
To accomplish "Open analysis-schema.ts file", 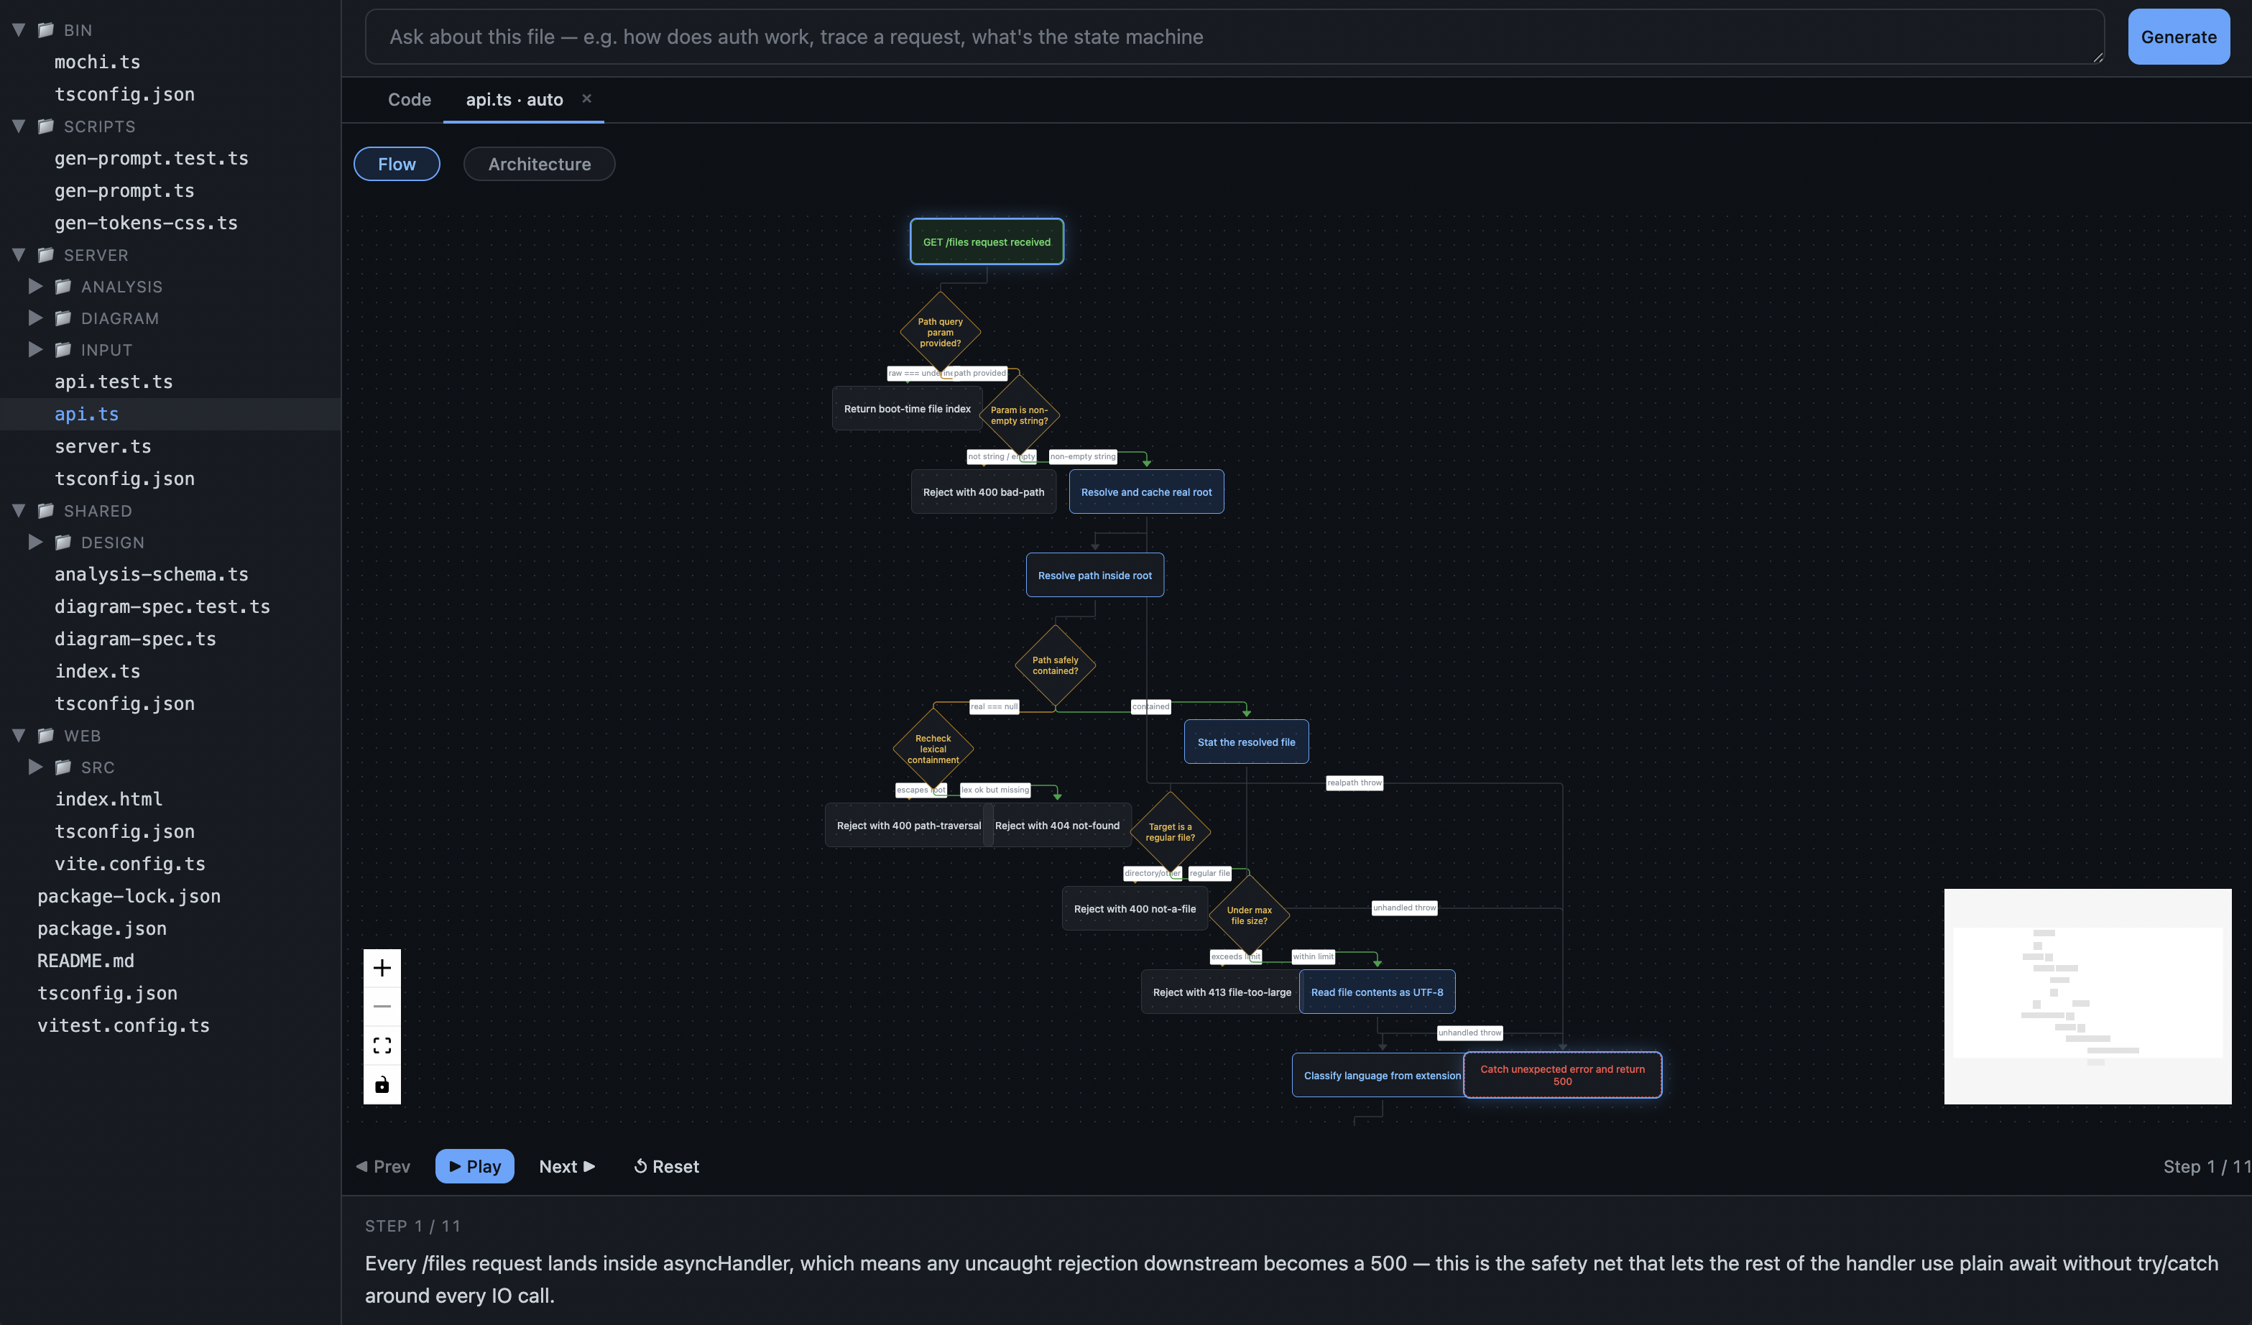I will [151, 575].
